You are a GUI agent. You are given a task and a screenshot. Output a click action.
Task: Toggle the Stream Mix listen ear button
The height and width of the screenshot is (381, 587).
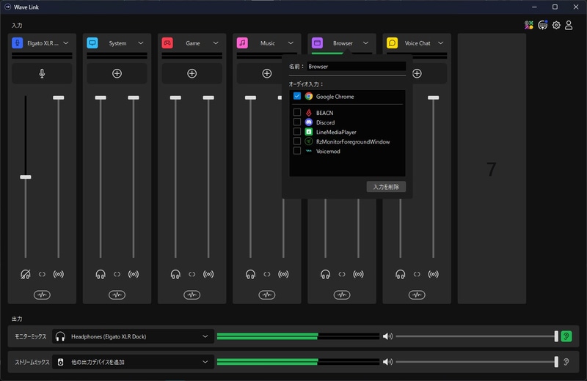(x=566, y=362)
